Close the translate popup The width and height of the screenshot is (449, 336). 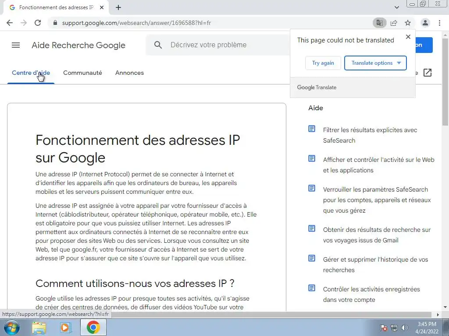pos(408,37)
